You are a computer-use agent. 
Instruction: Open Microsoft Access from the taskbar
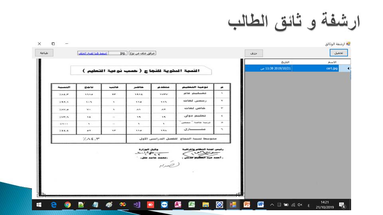178,205
